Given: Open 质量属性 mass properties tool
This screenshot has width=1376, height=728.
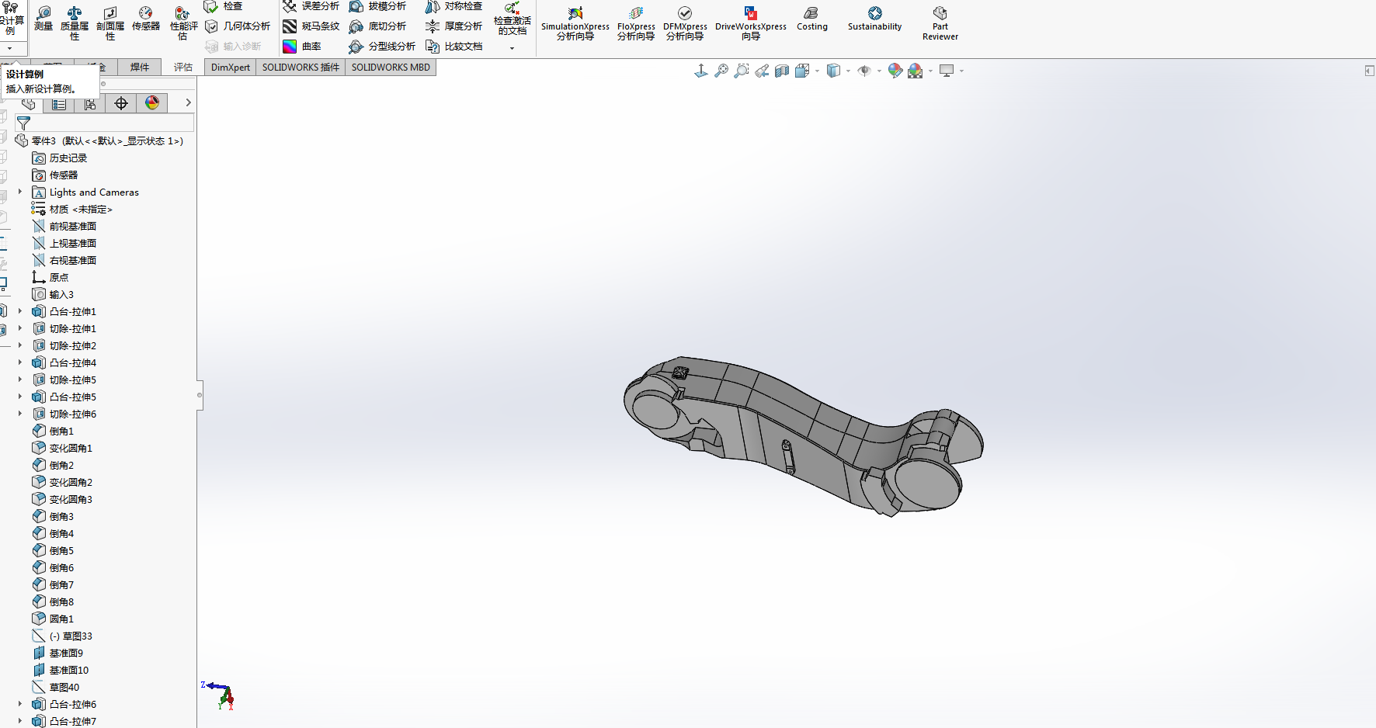Looking at the screenshot, I should [75, 23].
